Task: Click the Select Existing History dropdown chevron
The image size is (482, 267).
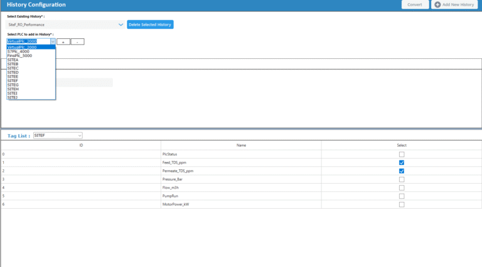Action: click(120, 24)
